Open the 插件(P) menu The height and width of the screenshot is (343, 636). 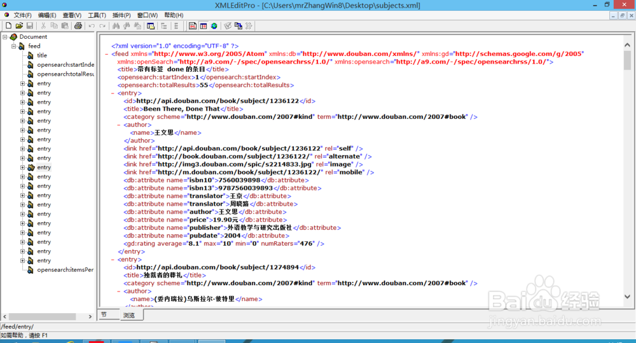121,15
